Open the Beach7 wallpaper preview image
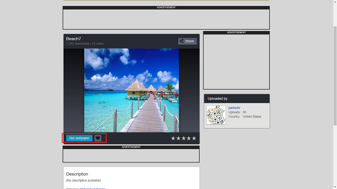This screenshot has height=189, width=337. (132, 90)
